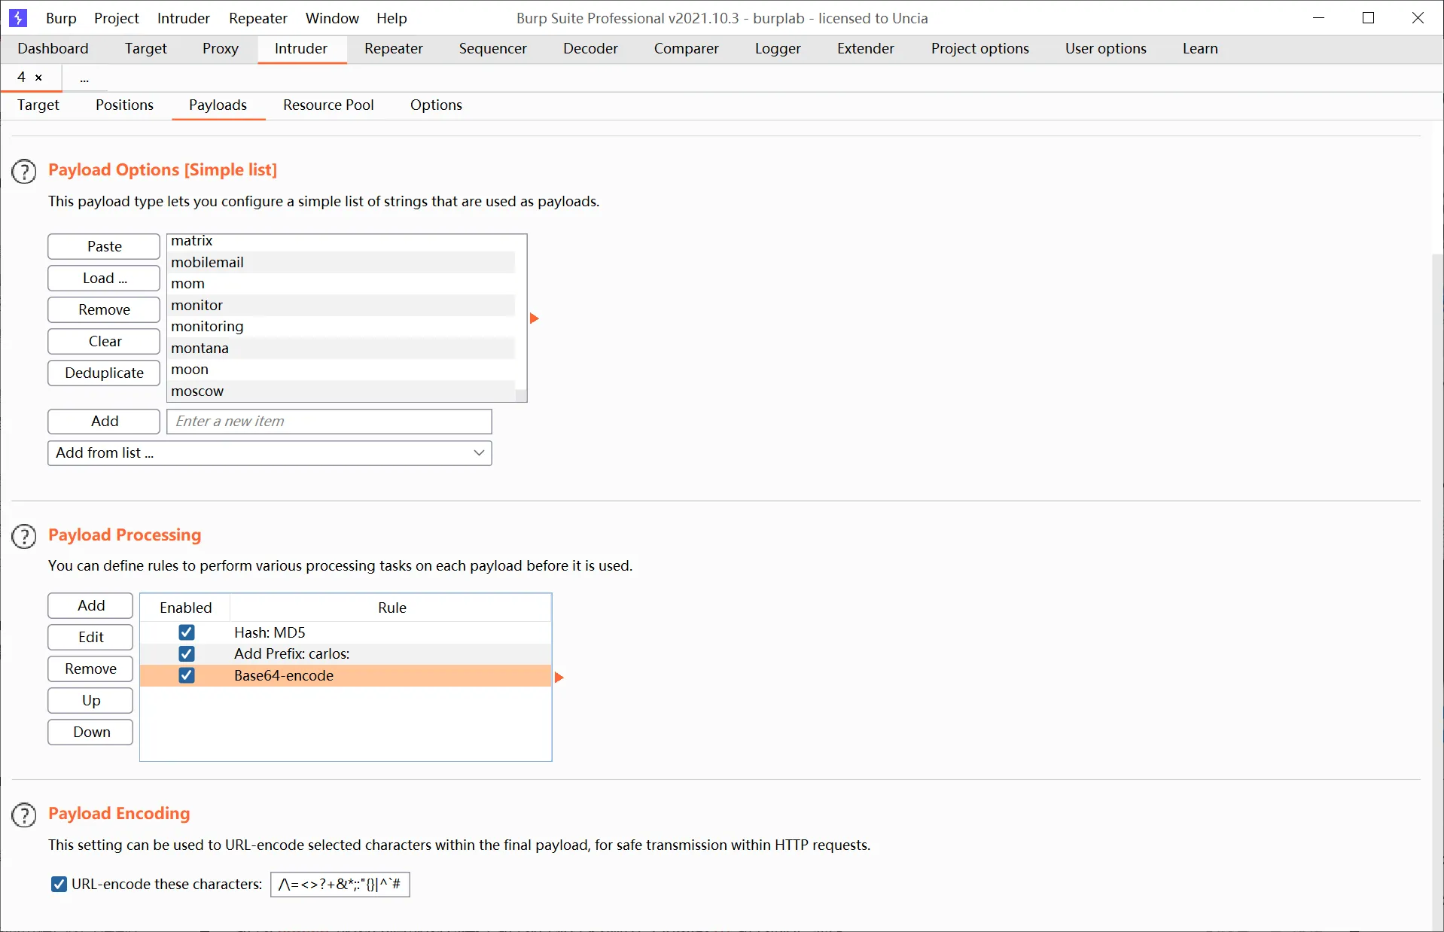Open the Learn tab
1444x932 pixels.
[1200, 48]
